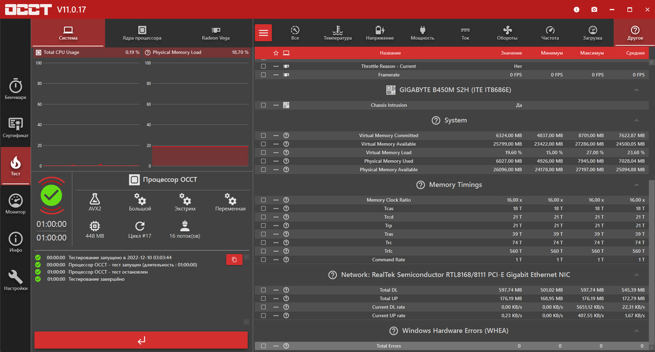
Task: Open the Бенчмарк stopwatch sidebar icon
Action: (15, 85)
